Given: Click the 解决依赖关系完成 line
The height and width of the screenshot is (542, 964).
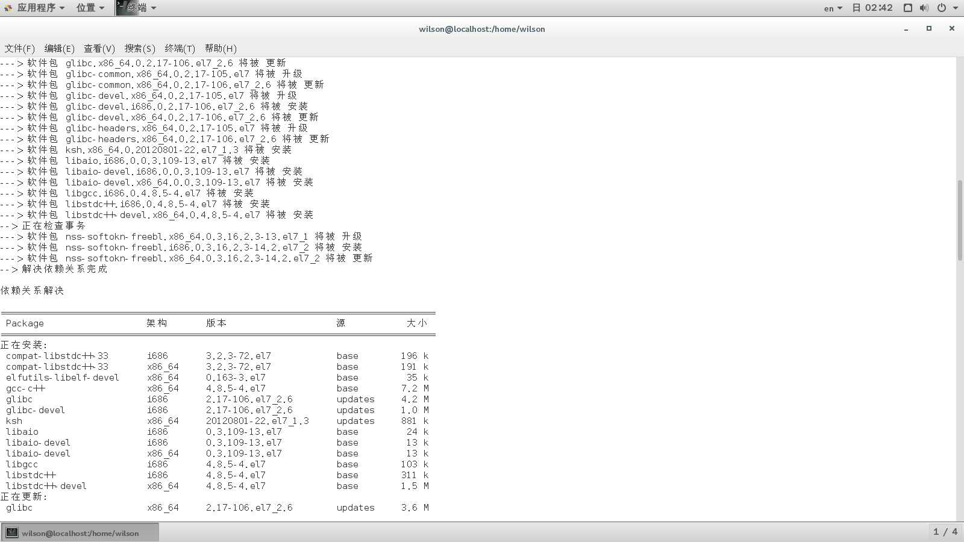Looking at the screenshot, I should tap(54, 269).
